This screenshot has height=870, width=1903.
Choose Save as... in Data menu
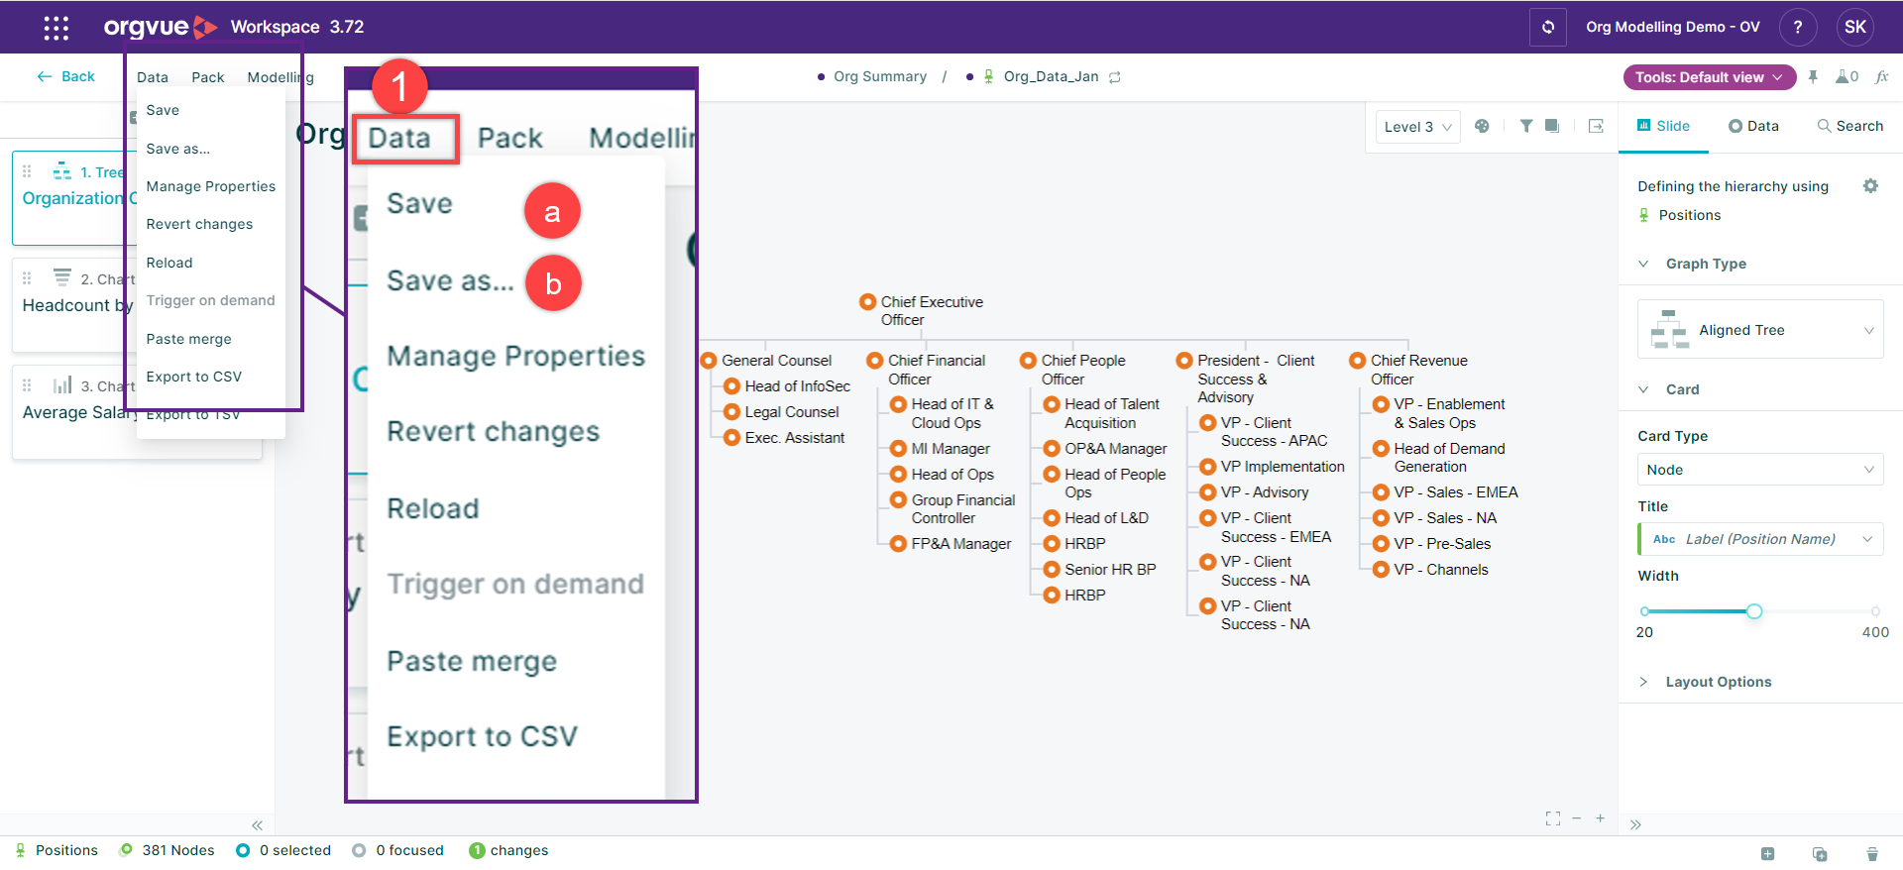178,149
